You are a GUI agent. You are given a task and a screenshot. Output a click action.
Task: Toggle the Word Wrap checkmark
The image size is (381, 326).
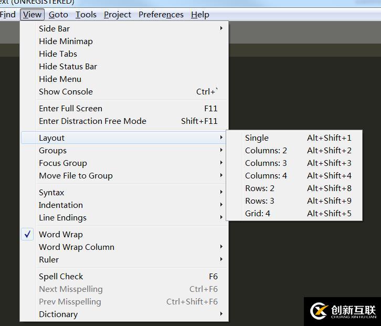[x=124, y=235]
